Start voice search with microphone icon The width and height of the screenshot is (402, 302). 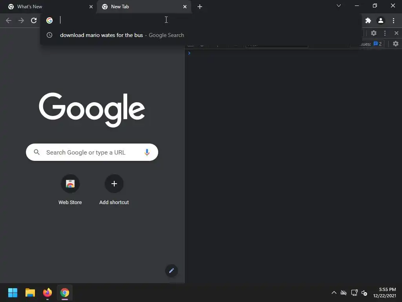pos(147,152)
